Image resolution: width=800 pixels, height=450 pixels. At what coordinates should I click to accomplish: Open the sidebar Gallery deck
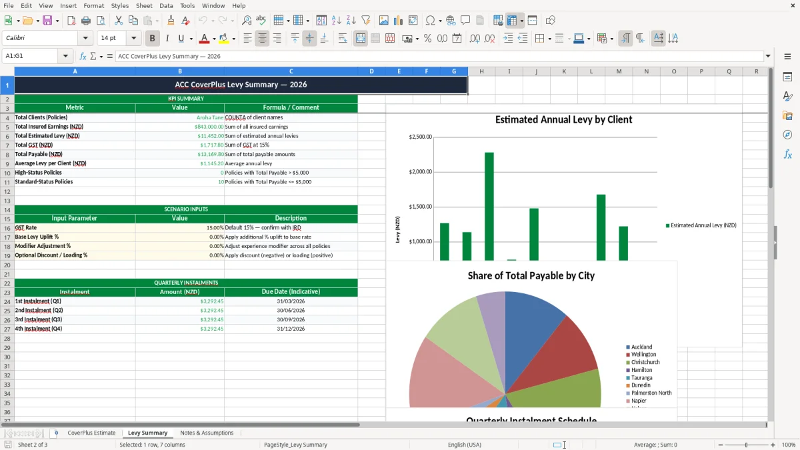point(787,115)
